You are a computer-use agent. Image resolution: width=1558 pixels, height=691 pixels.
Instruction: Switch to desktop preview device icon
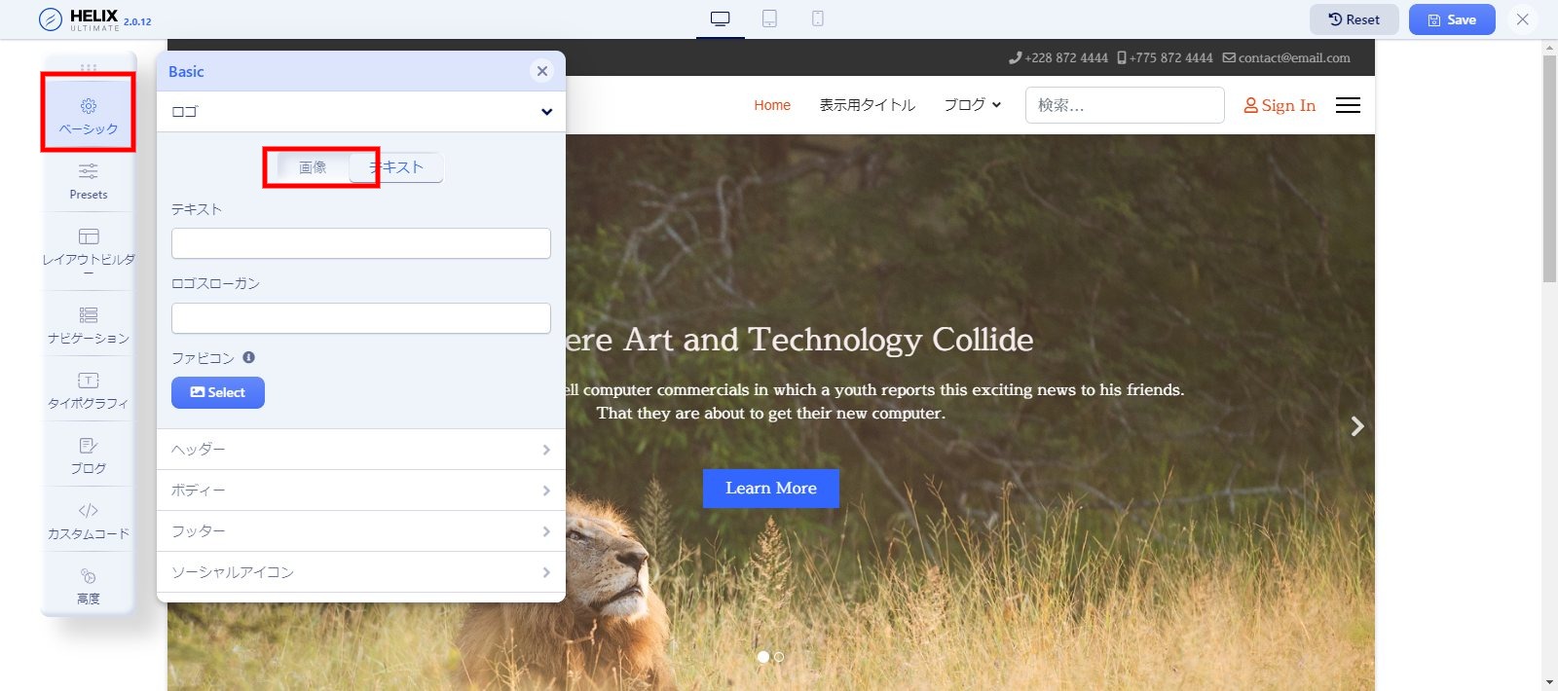coord(721,19)
